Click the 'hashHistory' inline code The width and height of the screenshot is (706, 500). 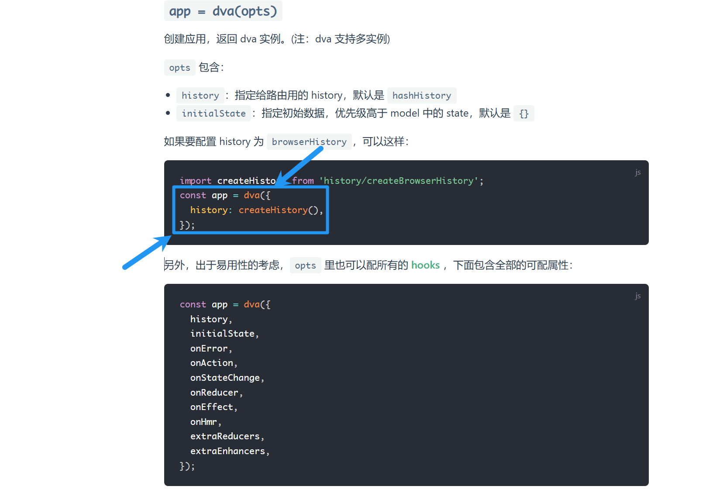click(x=422, y=95)
